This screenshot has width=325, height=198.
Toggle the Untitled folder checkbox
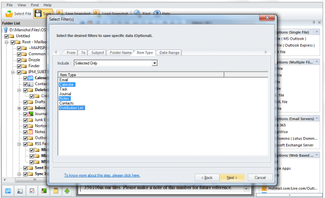pyautogui.click(x=6, y=36)
